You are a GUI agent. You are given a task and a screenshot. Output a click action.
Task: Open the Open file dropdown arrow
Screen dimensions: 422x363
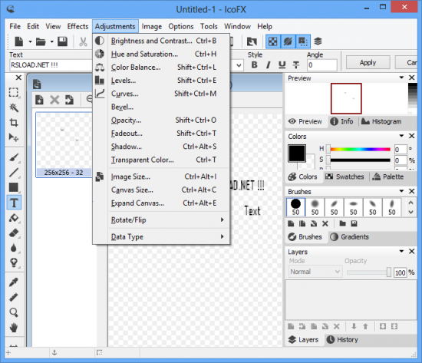(51, 41)
